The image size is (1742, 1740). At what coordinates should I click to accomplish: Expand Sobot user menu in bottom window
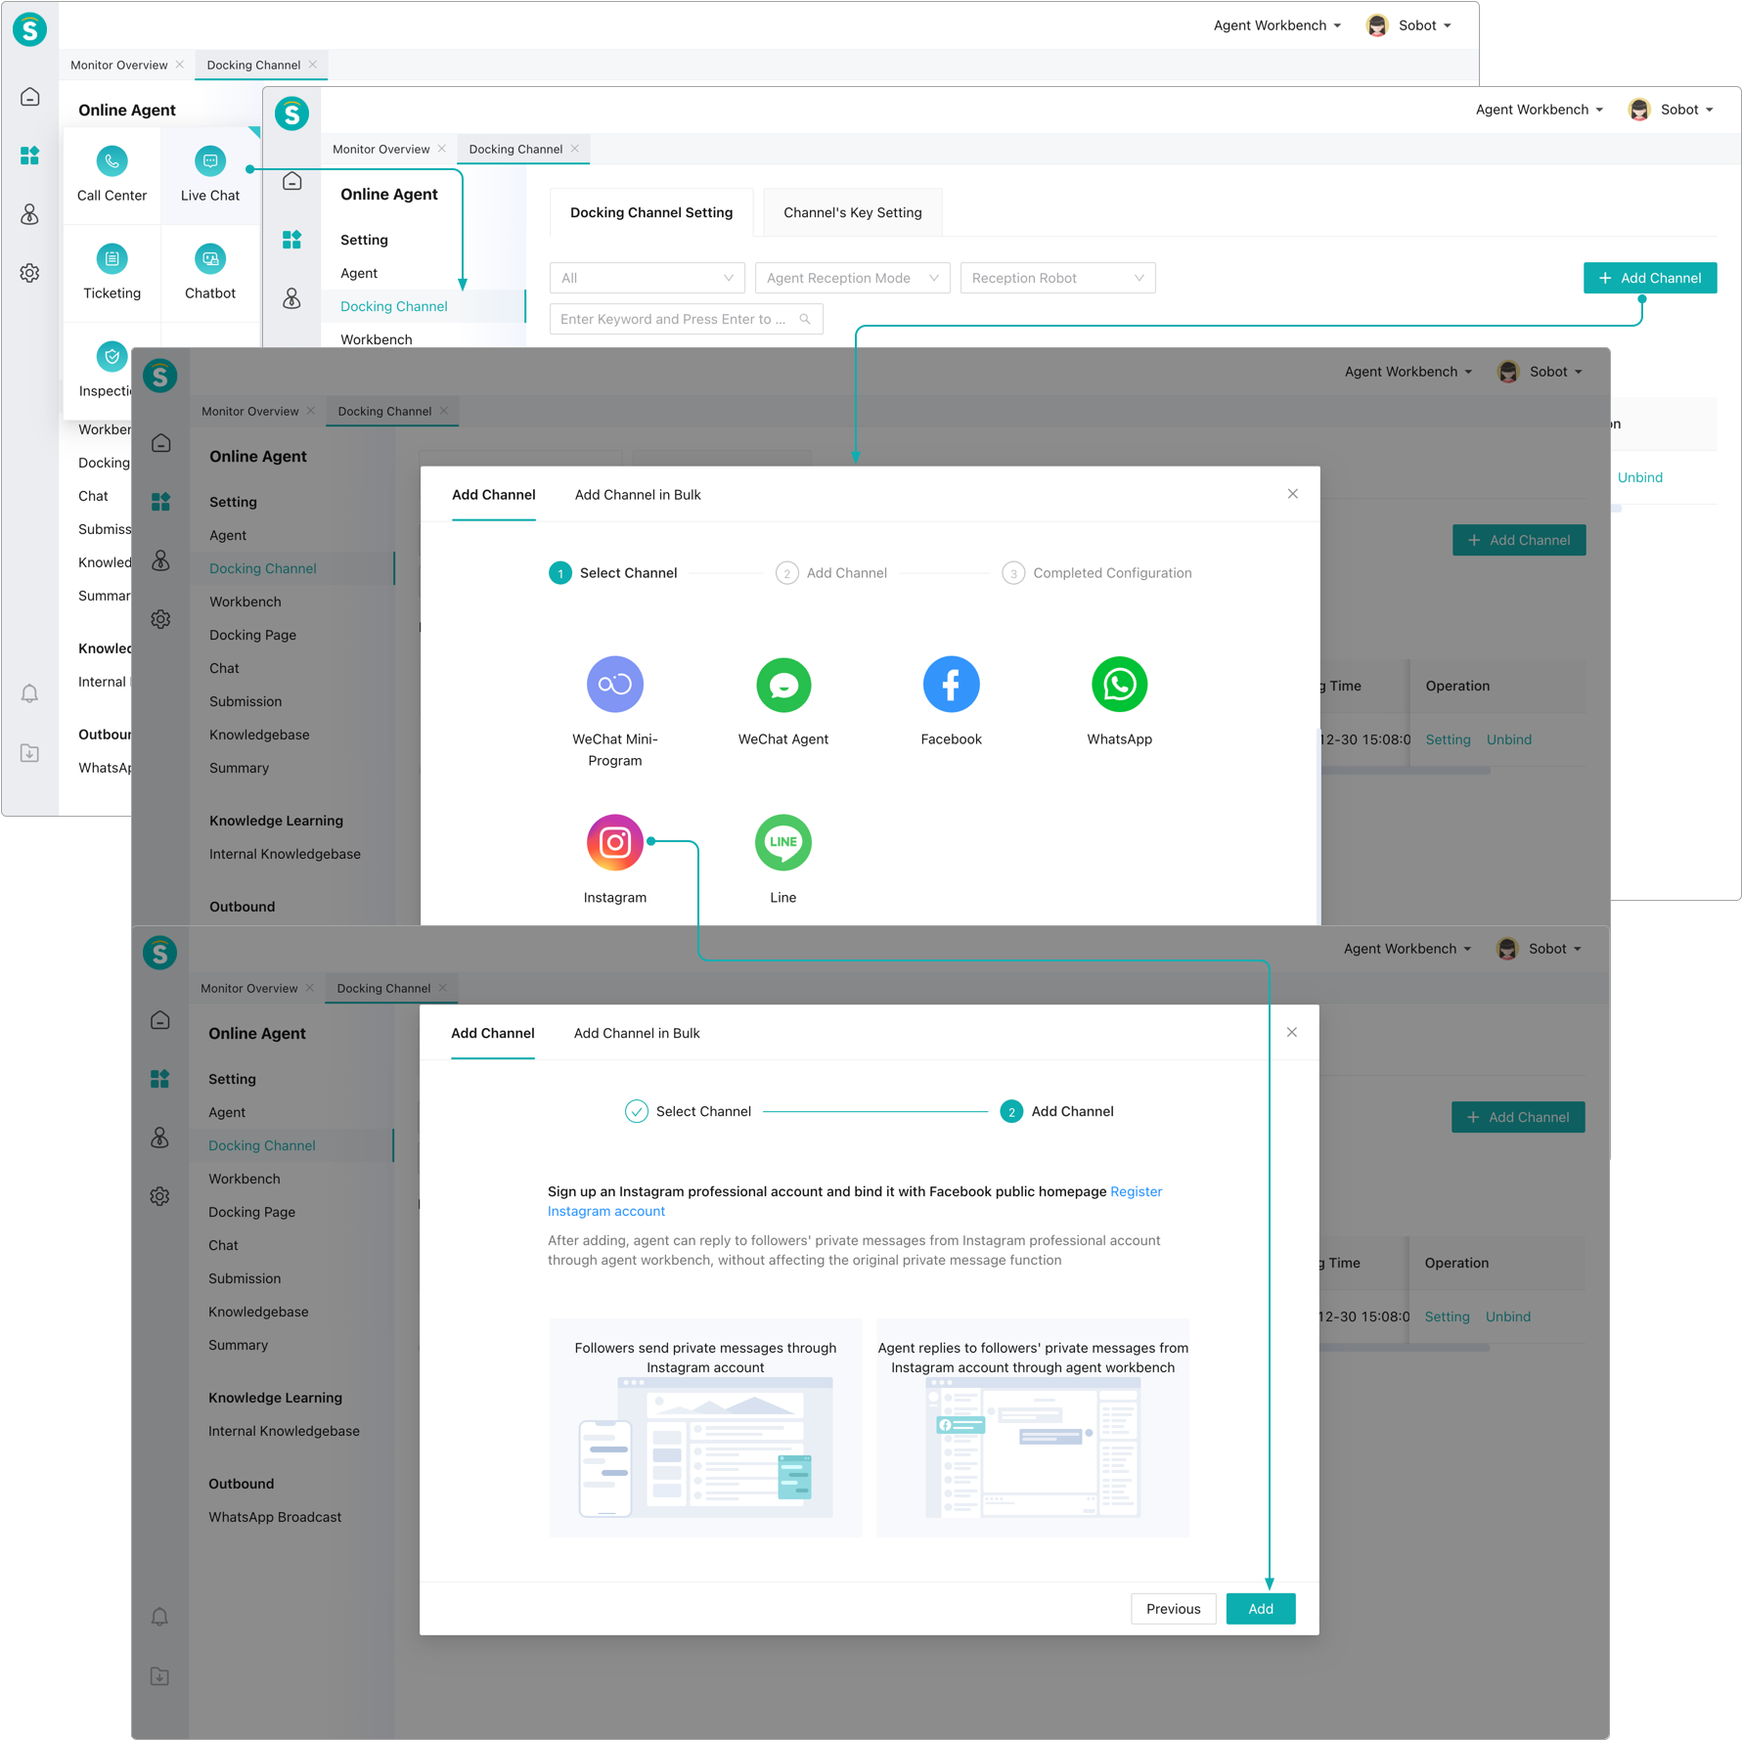1539,949
